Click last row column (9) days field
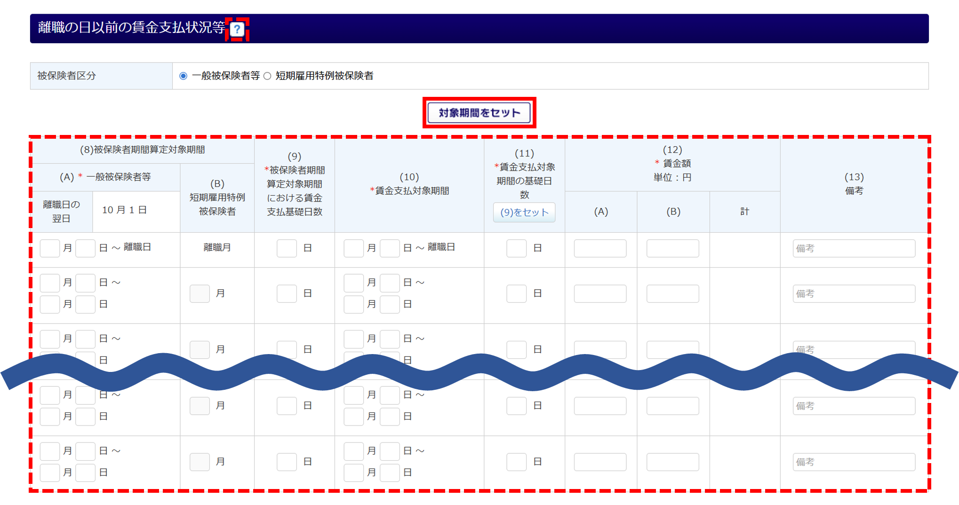This screenshot has width=959, height=505. 287,462
